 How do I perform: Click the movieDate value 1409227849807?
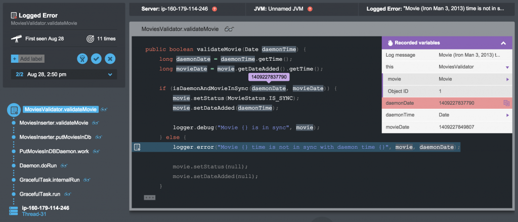click(x=456, y=127)
